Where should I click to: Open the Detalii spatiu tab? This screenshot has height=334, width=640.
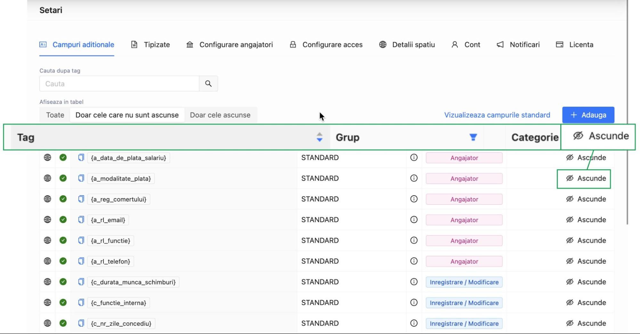pyautogui.click(x=407, y=45)
